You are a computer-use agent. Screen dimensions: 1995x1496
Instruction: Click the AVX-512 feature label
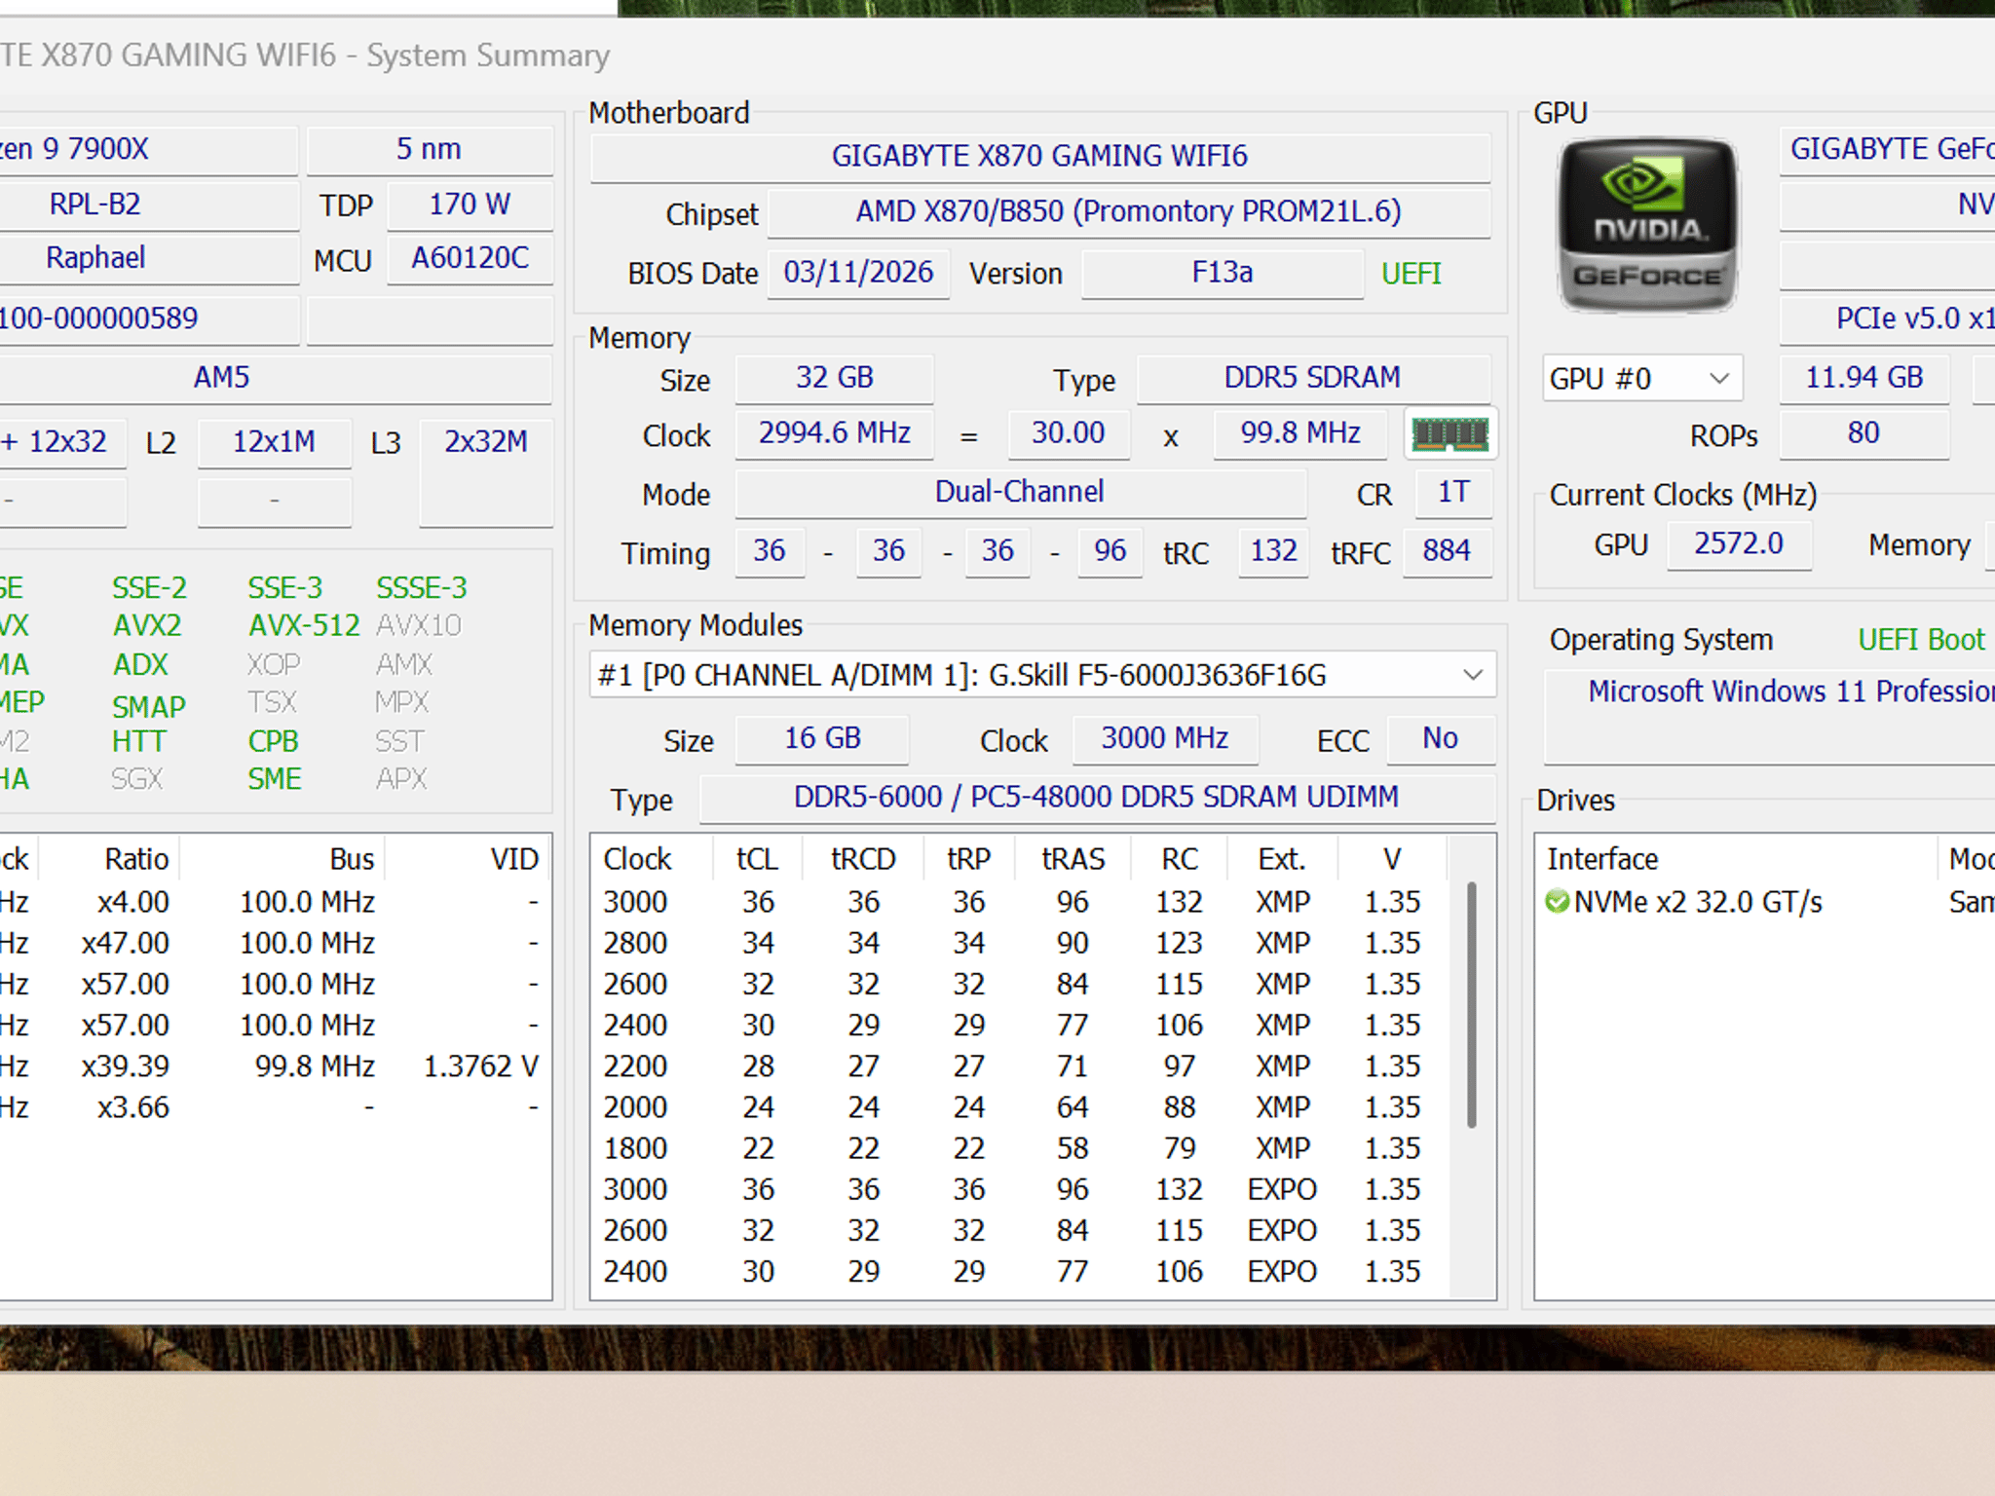(304, 625)
